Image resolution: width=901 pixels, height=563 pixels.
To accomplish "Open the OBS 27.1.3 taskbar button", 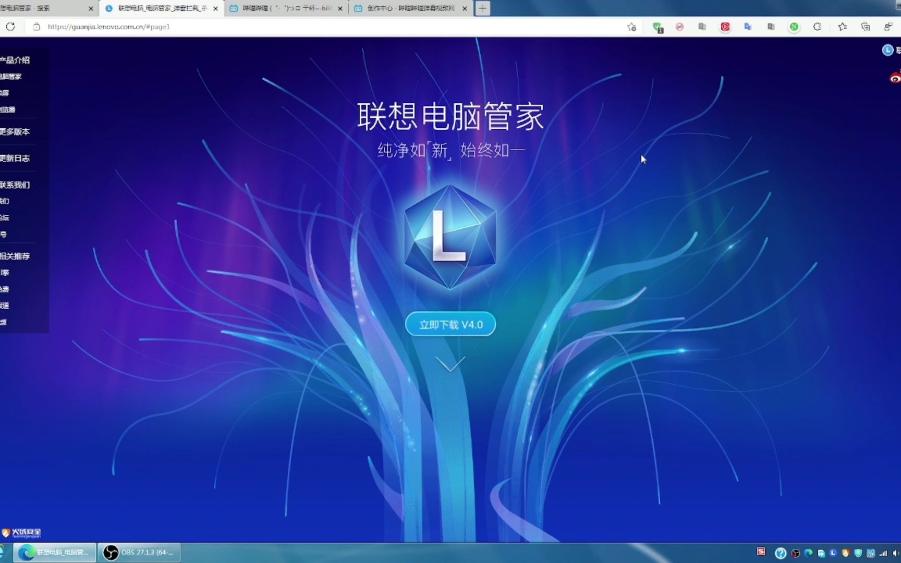I will pos(139,552).
